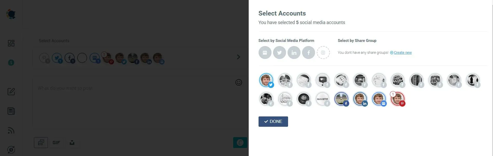Click Create new share group link

point(403,52)
